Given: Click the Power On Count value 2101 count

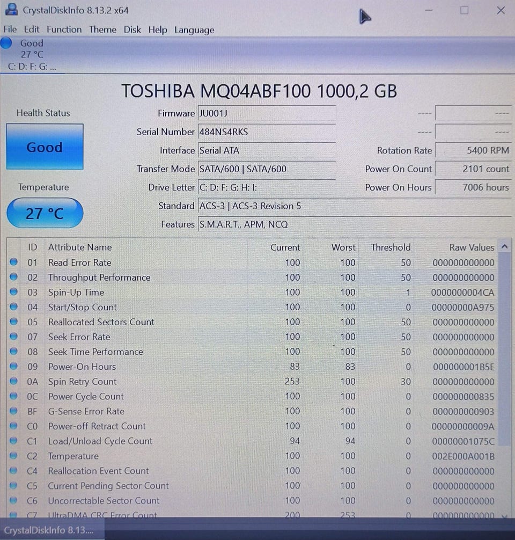Looking at the screenshot, I should [x=473, y=169].
